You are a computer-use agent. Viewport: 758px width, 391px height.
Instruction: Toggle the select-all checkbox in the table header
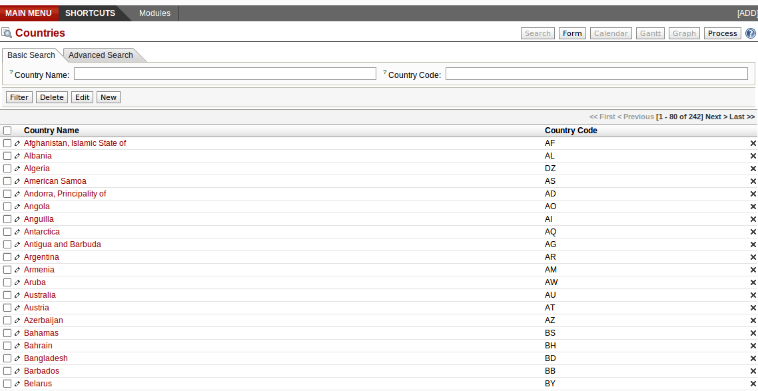pos(7,131)
